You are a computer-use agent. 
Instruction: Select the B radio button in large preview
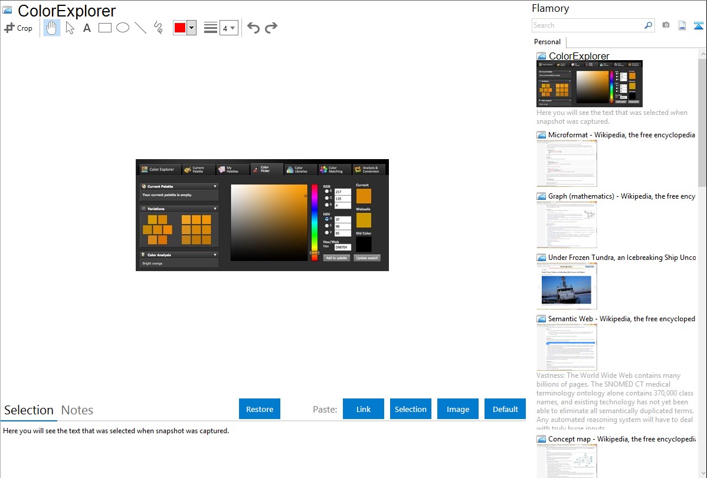[327, 205]
